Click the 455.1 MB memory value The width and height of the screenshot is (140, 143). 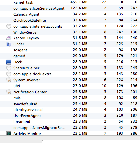pos(79,2)
